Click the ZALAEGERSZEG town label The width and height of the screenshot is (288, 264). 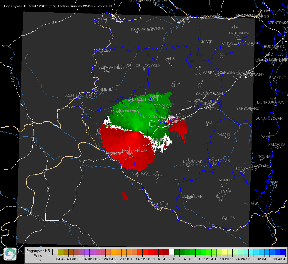click(125, 111)
